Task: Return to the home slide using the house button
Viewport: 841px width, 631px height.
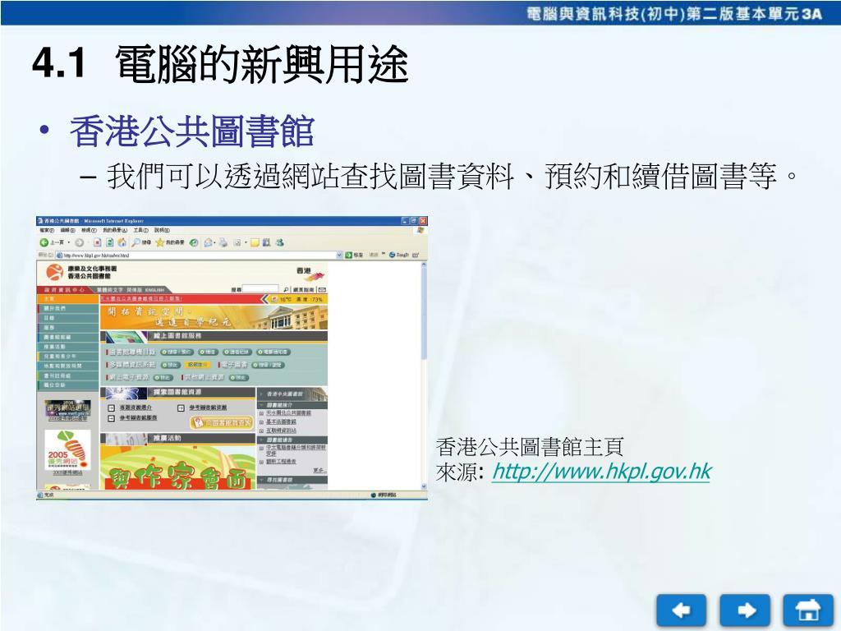Action: (808, 610)
